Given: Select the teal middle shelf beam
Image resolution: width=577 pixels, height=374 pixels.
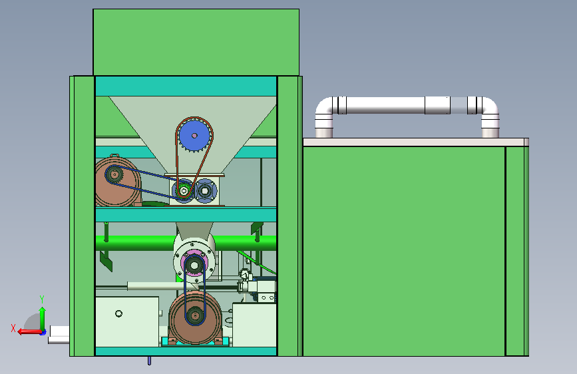Looking at the screenshot, I should point(186,214).
